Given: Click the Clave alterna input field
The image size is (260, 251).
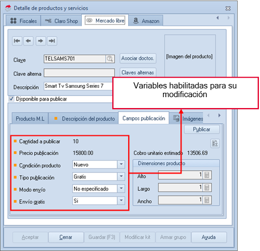Looking at the screenshot, I should click(x=79, y=73).
